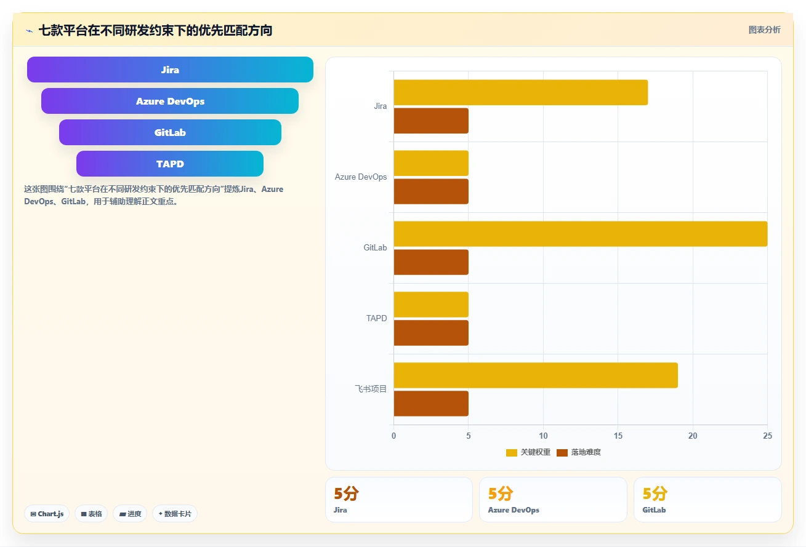Click Jira's brown 落地难度 bar
The width and height of the screenshot is (806, 547).
(x=431, y=121)
